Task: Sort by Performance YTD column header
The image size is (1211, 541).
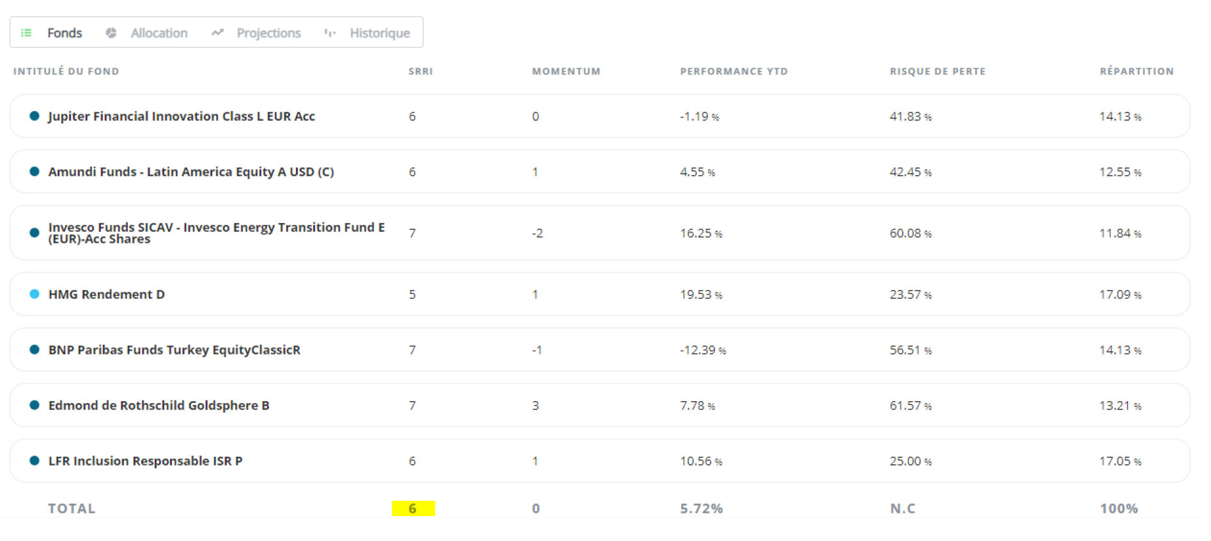Action: 734,72
